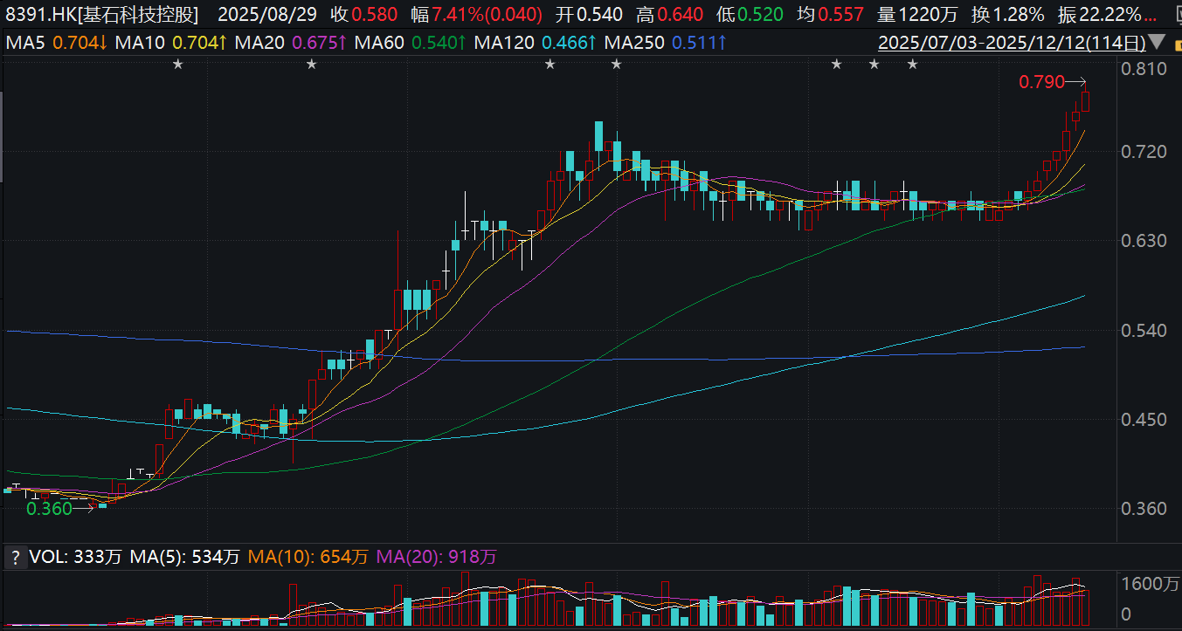Click the 0.720 price axis label

click(x=1144, y=153)
